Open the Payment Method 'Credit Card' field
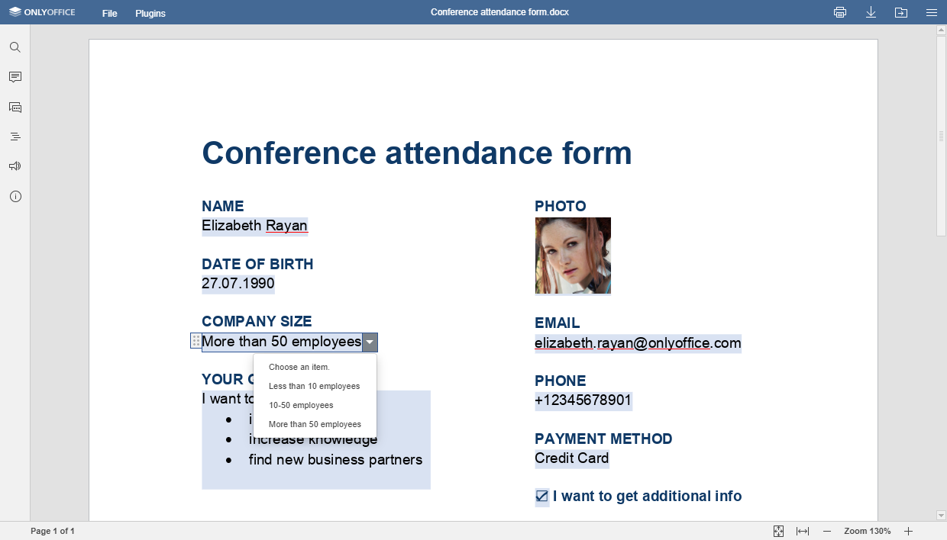The height and width of the screenshot is (540, 947). click(x=572, y=458)
